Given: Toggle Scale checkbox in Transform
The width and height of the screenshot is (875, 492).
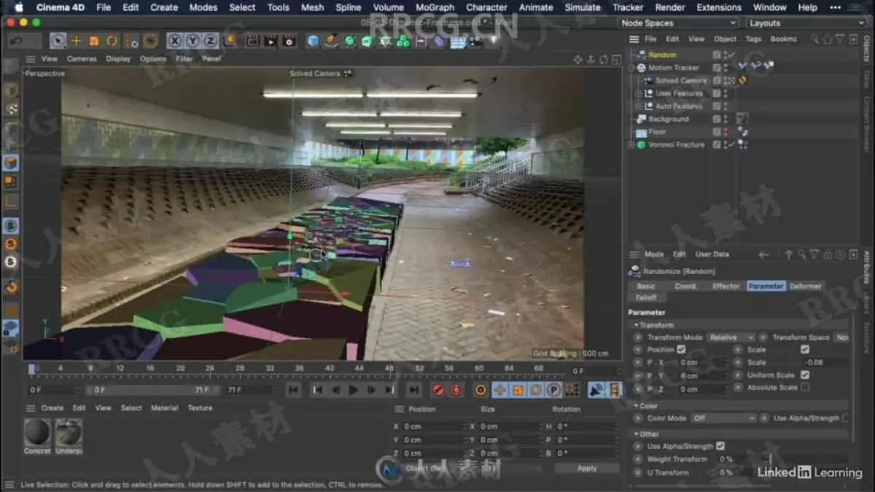Looking at the screenshot, I should point(805,350).
